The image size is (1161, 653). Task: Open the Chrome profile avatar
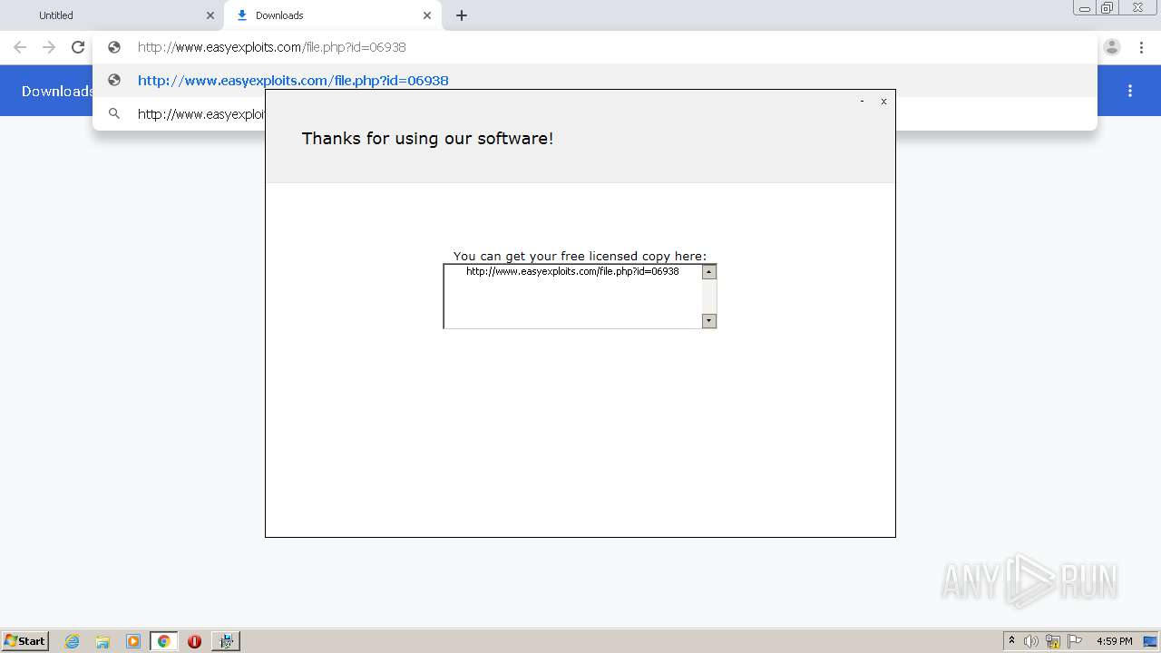(x=1112, y=47)
